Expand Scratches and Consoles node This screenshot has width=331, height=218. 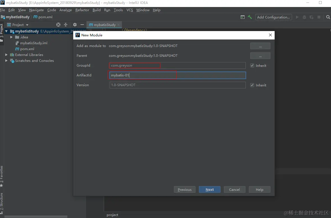tap(6, 61)
